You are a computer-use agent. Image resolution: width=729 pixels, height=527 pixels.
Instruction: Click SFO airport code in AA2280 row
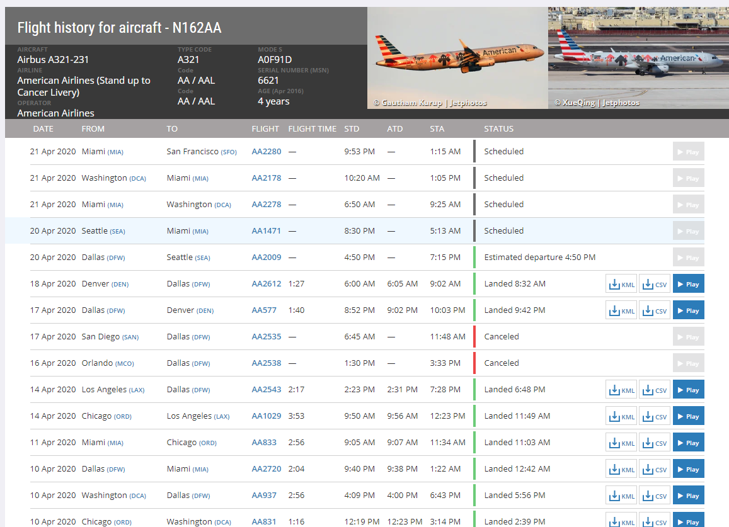tap(229, 152)
